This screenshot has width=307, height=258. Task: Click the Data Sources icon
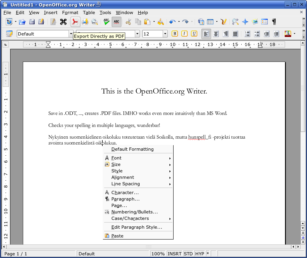tap(264, 22)
